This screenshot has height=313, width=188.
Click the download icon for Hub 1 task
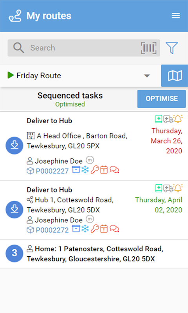point(14,209)
